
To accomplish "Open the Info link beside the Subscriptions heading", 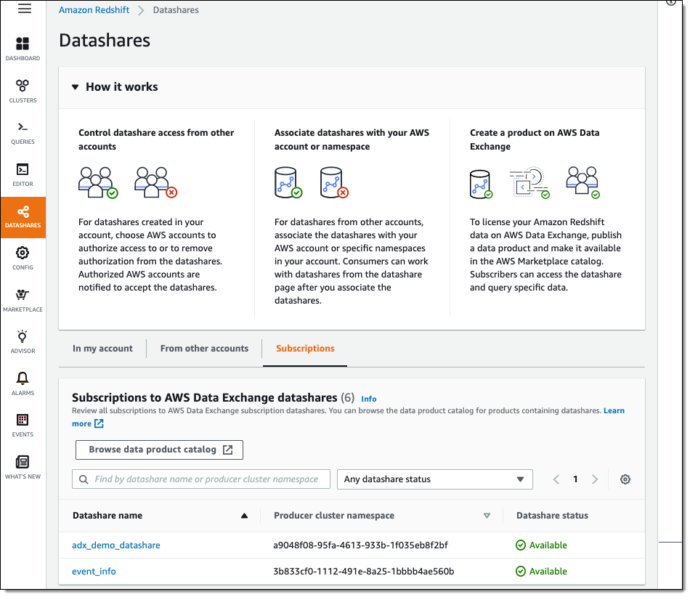I will pyautogui.click(x=369, y=399).
